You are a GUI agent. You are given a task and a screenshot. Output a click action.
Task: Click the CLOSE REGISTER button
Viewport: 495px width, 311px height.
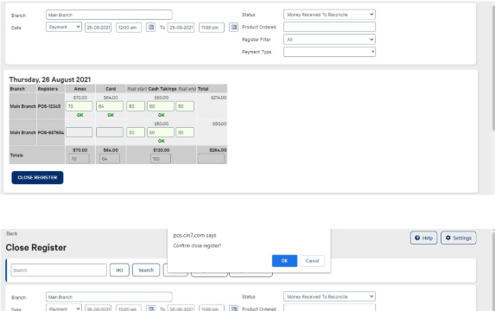pyautogui.click(x=37, y=177)
